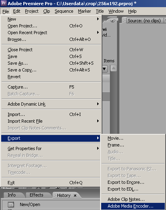The height and width of the screenshot is (210, 166).
Task: Open the Sequence menu
Action: click(x=64, y=11)
